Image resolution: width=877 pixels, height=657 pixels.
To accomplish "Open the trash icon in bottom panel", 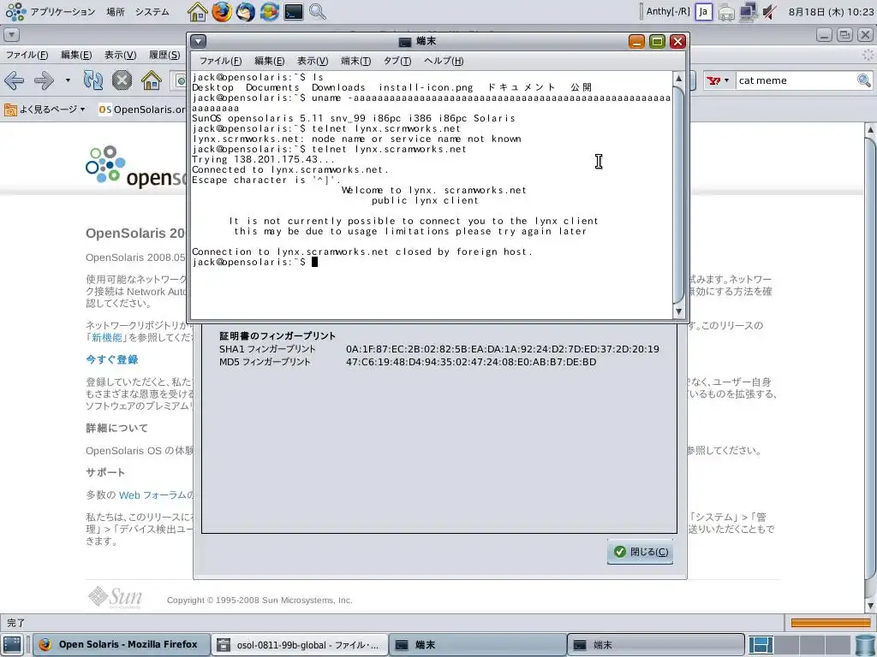I will coord(866,645).
